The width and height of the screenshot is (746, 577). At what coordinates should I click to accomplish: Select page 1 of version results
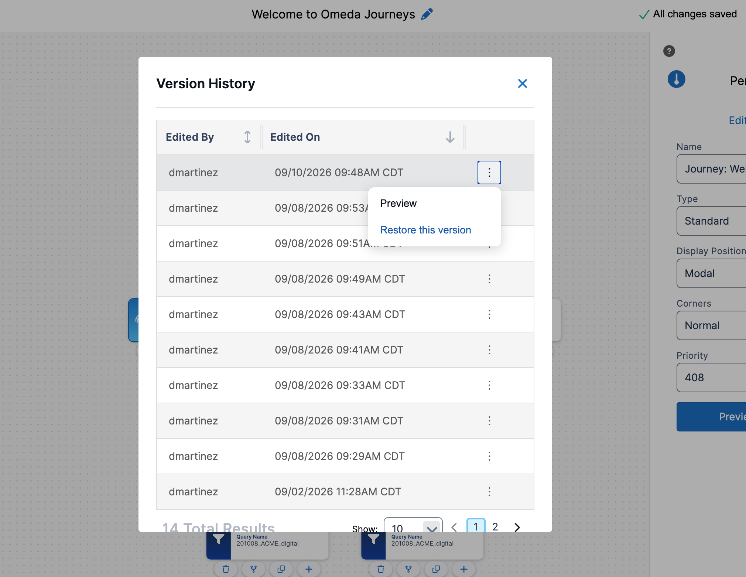(x=476, y=526)
